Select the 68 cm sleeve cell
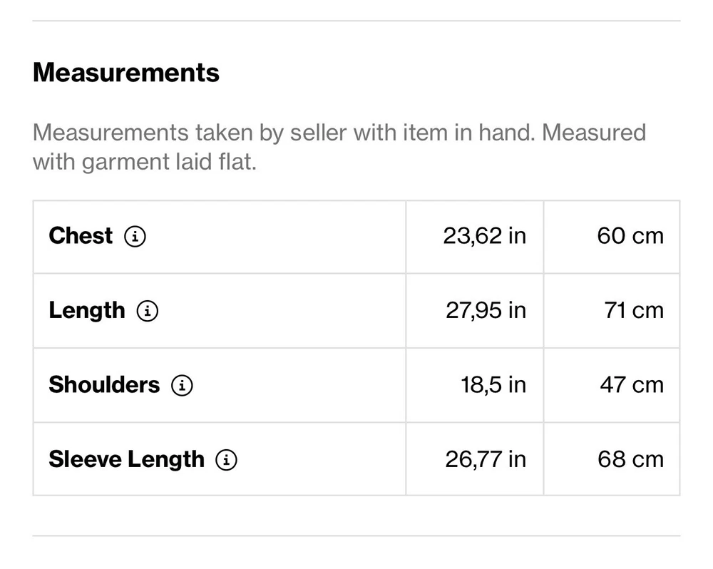This screenshot has width=713, height=569. pyautogui.click(x=630, y=460)
